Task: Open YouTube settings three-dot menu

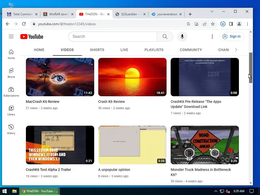Action: click(x=212, y=37)
